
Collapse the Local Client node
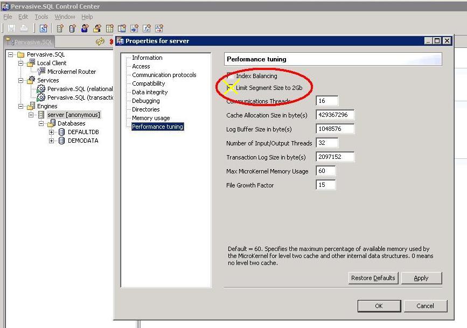click(x=21, y=63)
